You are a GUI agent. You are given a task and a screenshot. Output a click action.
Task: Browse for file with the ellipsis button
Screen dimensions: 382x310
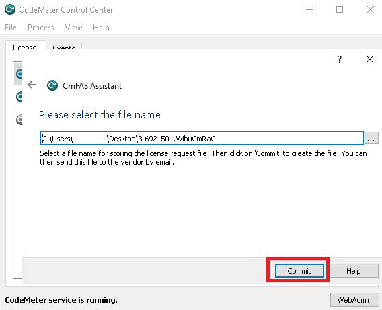[371, 138]
